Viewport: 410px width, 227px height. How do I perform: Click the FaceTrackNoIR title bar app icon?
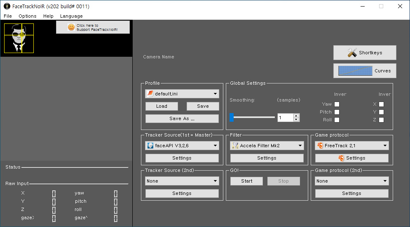point(7,6)
